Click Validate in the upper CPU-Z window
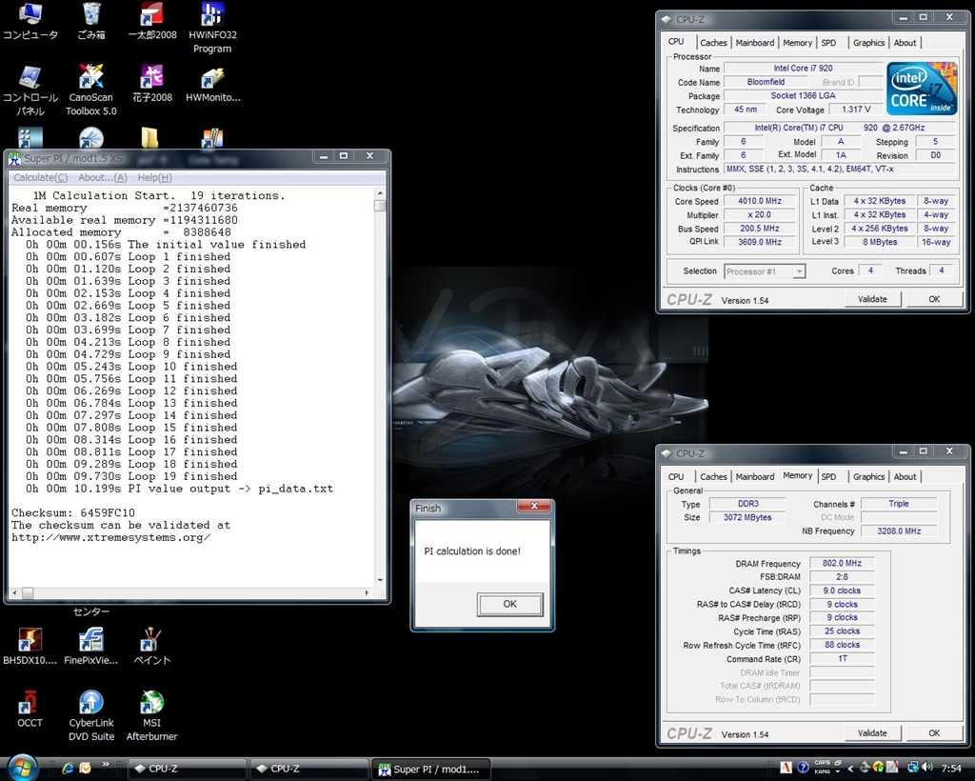 (x=872, y=299)
